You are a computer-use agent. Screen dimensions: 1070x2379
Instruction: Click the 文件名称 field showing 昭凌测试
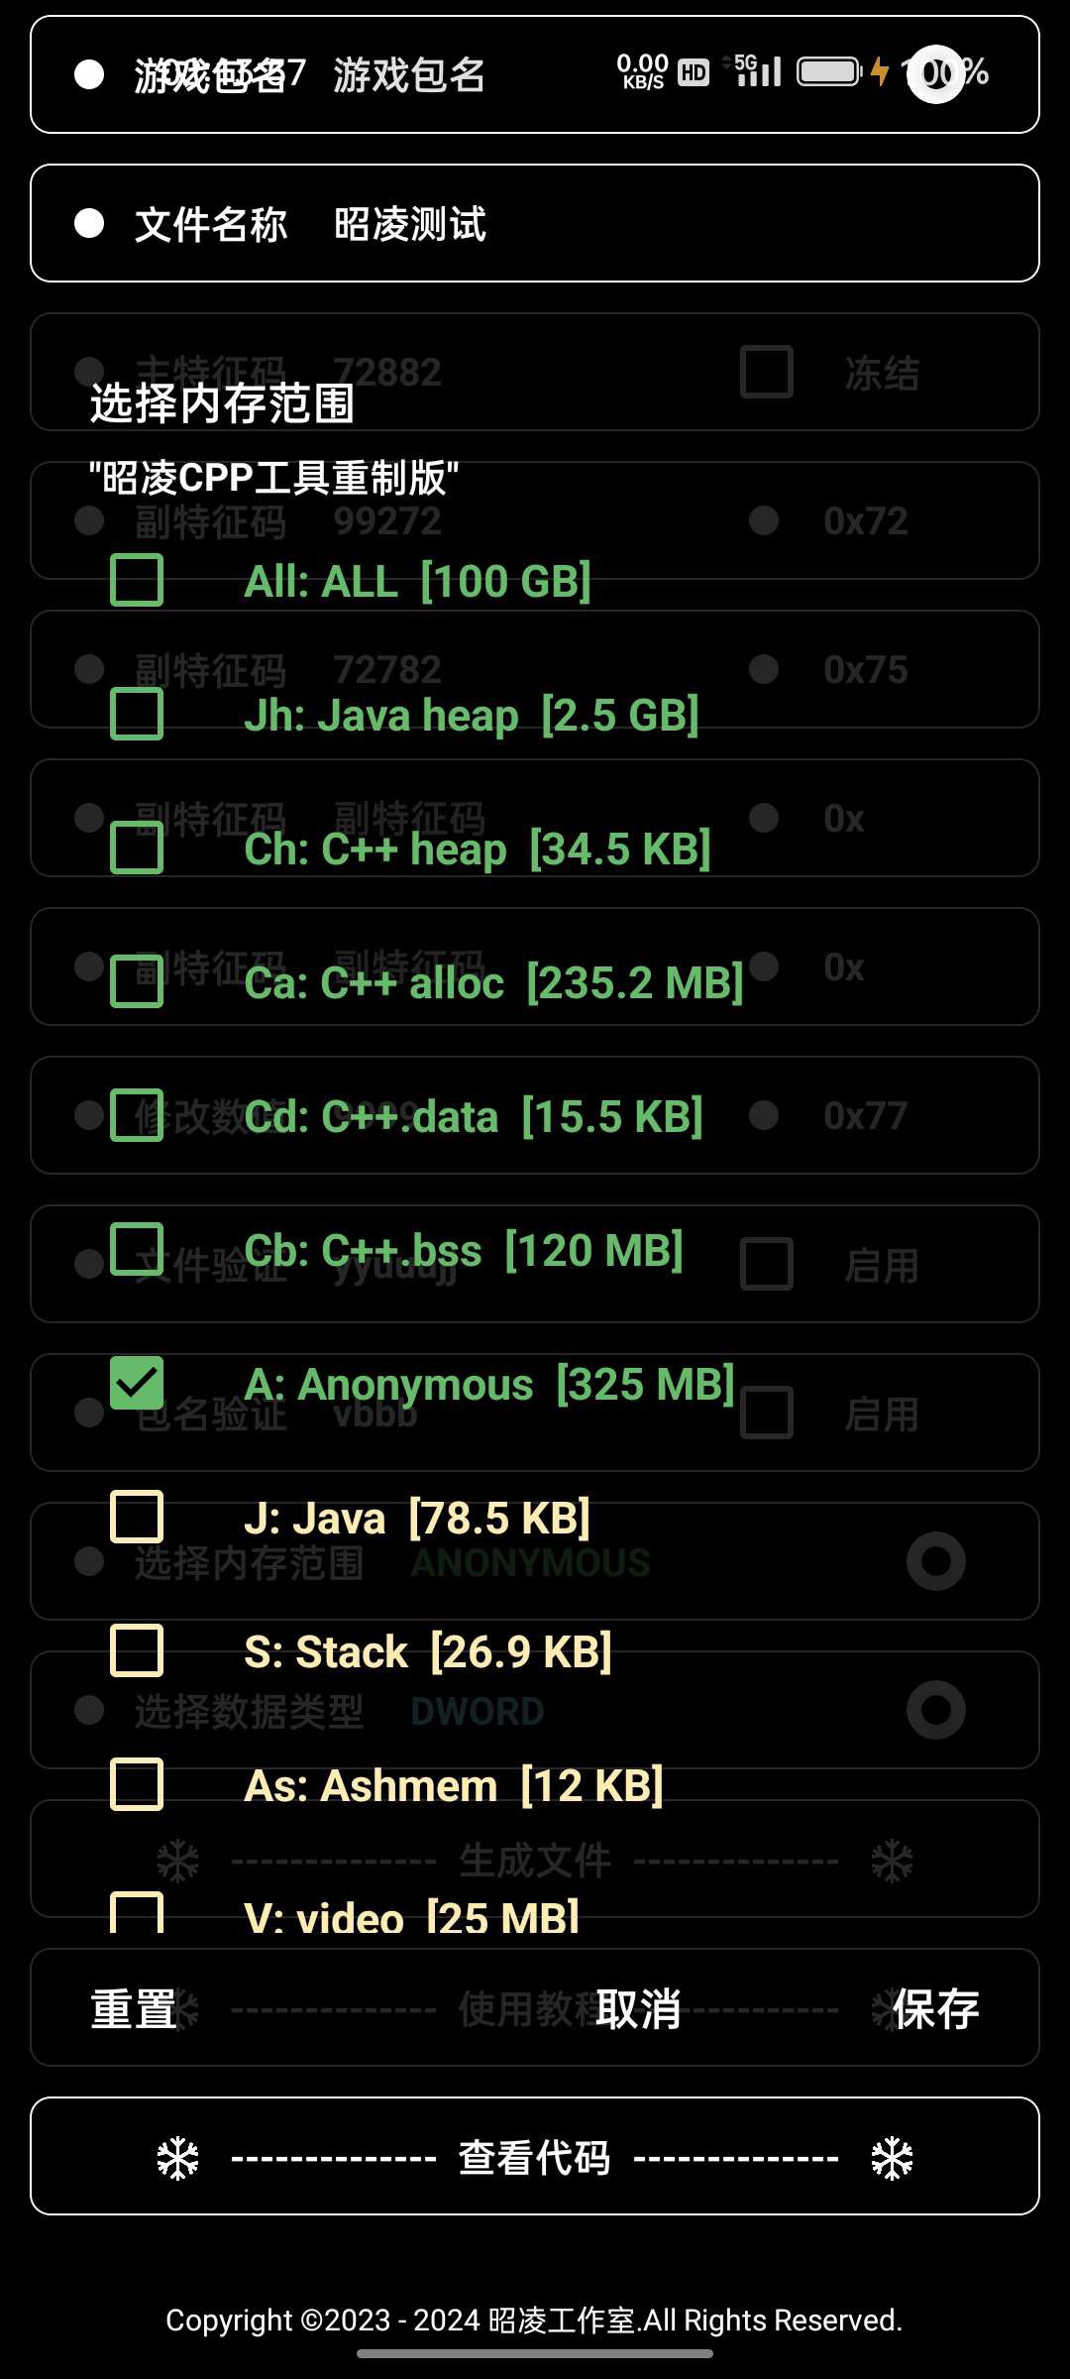(408, 224)
